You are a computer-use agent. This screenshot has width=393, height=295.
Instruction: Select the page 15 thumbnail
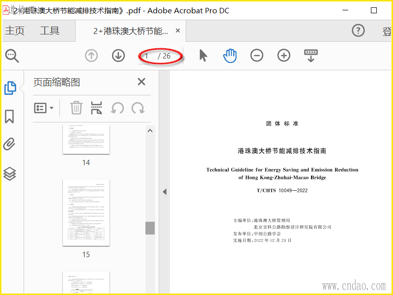[86, 213]
